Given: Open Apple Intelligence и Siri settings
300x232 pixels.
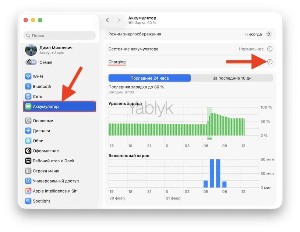Looking at the screenshot, I should pyautogui.click(x=52, y=191).
